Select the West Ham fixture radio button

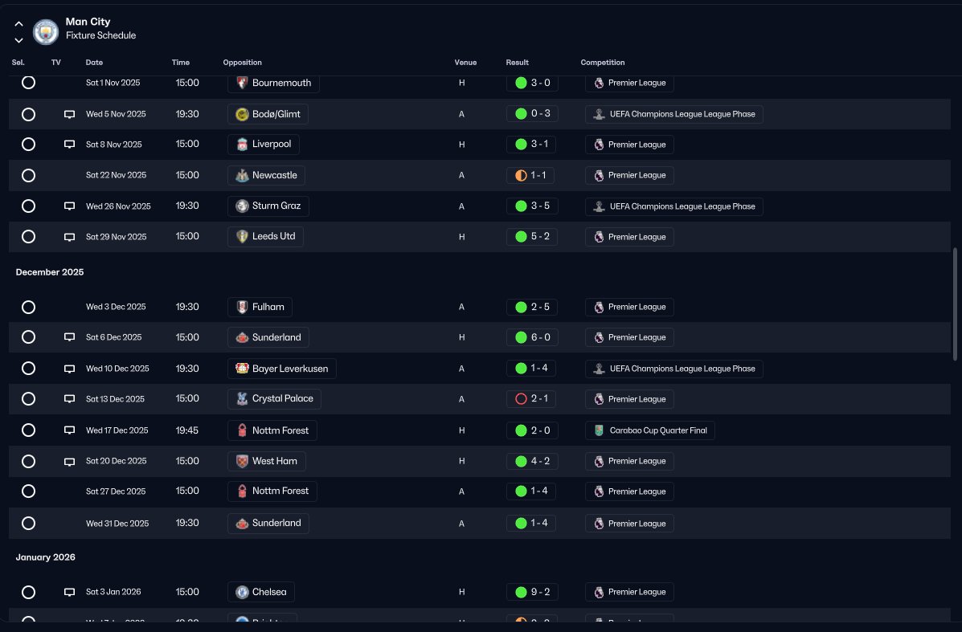pos(28,461)
